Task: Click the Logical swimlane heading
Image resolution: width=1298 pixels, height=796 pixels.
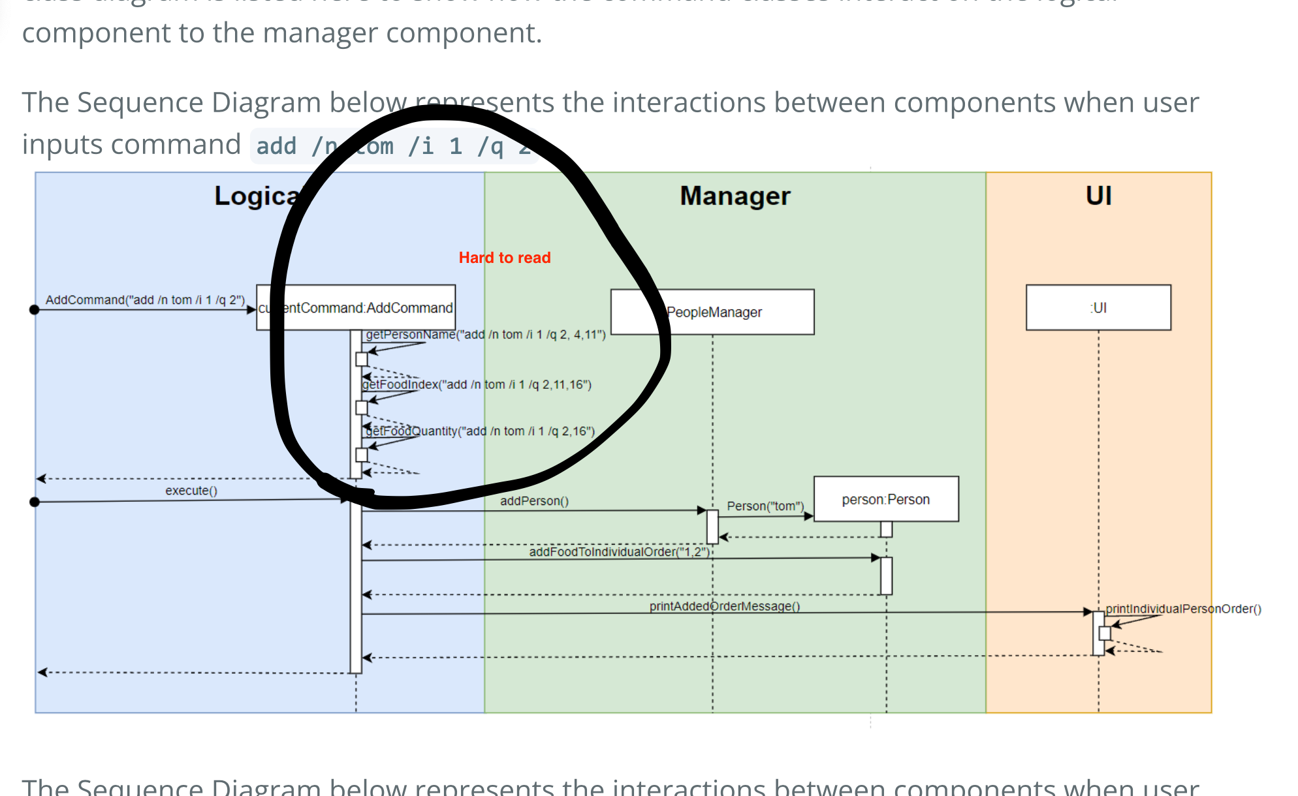Action: 256,196
